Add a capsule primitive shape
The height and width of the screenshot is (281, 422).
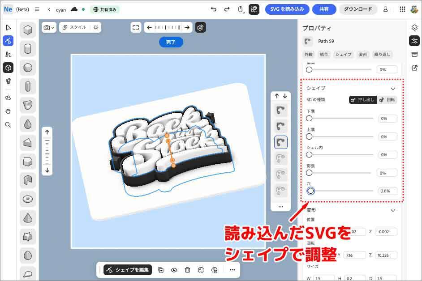(x=28, y=86)
